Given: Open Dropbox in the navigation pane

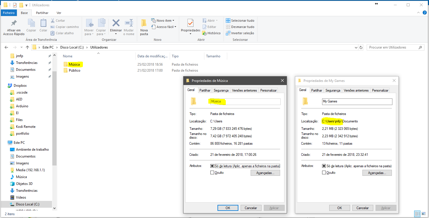Looking at the screenshot, I should click(20, 86).
